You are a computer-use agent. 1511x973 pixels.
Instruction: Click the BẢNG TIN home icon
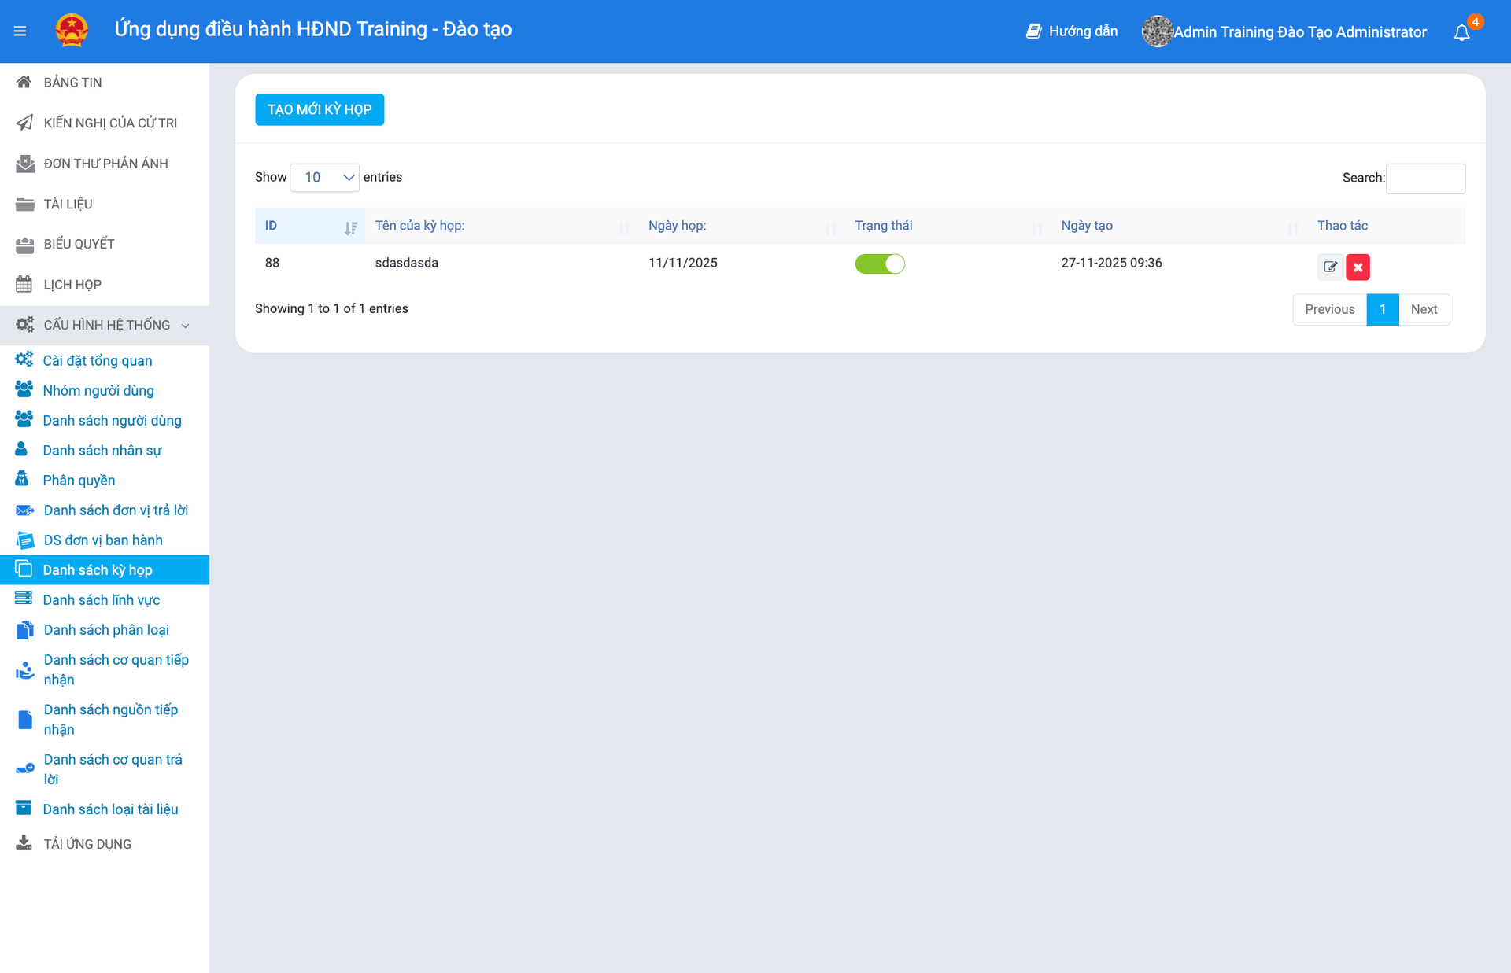tap(24, 82)
